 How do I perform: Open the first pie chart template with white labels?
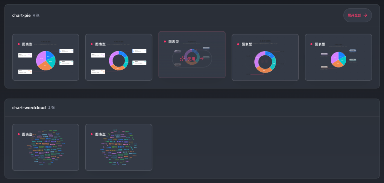click(46, 57)
